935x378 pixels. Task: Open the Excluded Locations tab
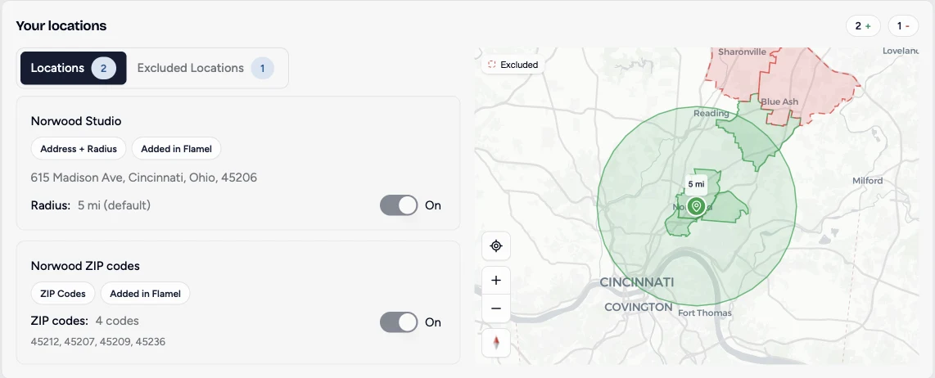coord(206,68)
